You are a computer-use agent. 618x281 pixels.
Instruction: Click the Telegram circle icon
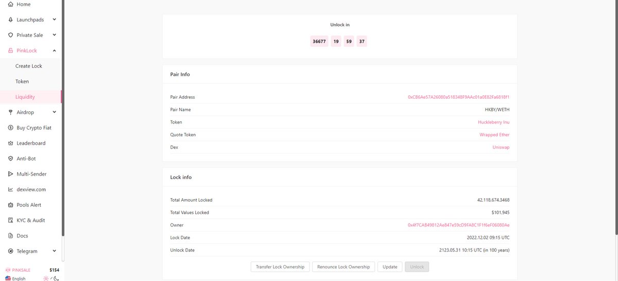tap(11, 251)
